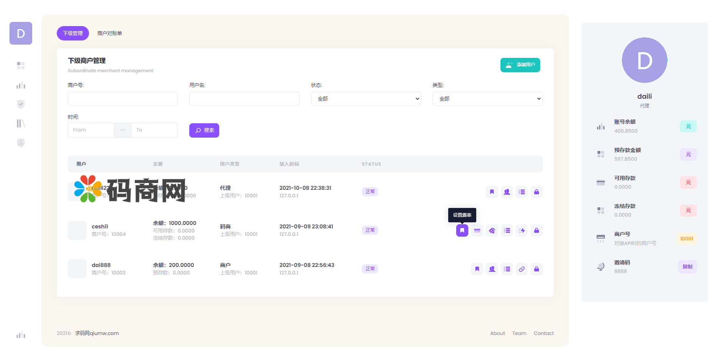Click the price tag icon for ceshi1
The image size is (720, 352).
(492, 230)
